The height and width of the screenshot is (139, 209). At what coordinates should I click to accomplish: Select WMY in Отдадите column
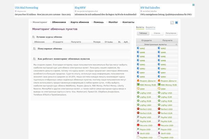pyautogui.click(x=142, y=73)
